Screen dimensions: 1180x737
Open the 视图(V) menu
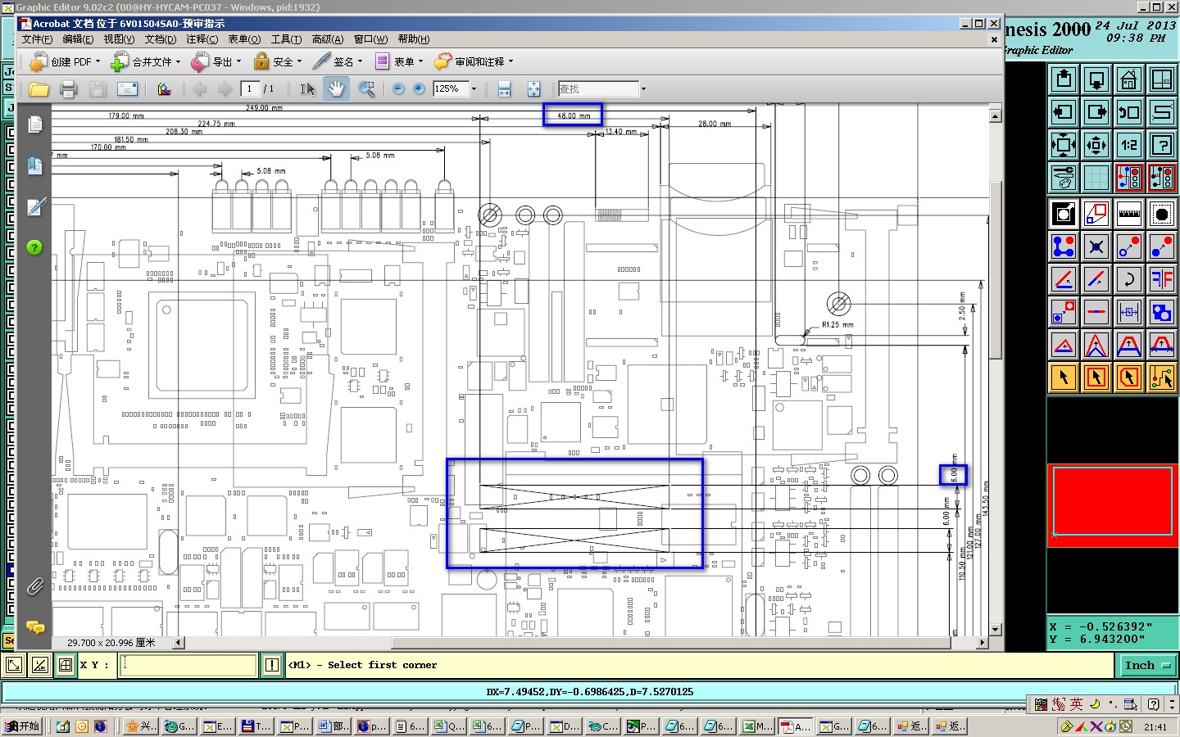click(119, 39)
